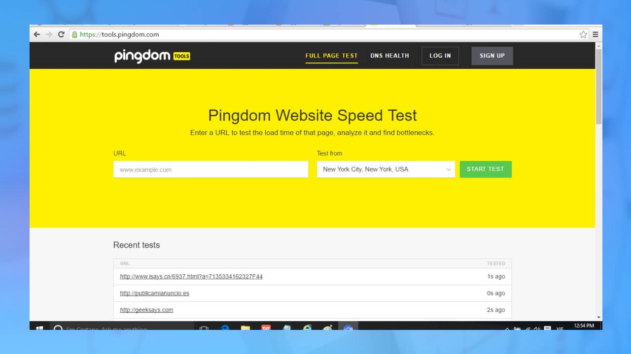Click the URL field with www.example.com placeholder

coord(210,170)
